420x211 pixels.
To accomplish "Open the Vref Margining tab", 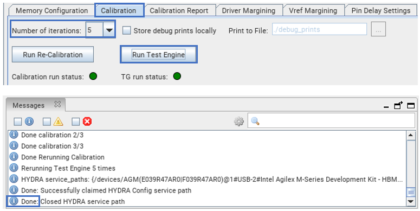I will pos(313,11).
